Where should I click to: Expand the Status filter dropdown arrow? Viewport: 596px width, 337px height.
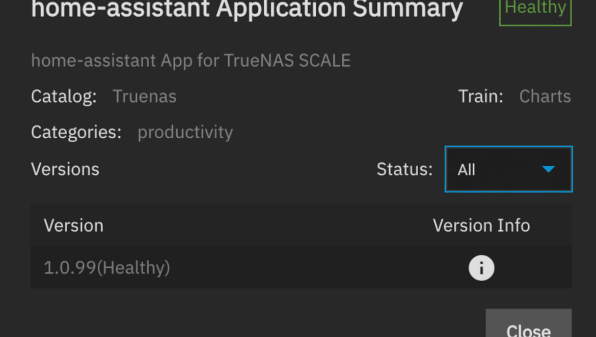click(x=548, y=169)
